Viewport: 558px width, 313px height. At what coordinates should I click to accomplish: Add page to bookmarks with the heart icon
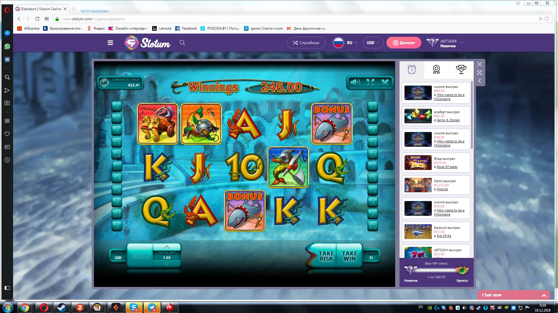point(547,19)
